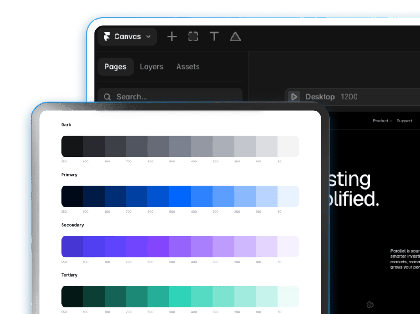Screen dimensions: 420x314
Task: Open the Product menu in site preview
Action: coord(382,121)
